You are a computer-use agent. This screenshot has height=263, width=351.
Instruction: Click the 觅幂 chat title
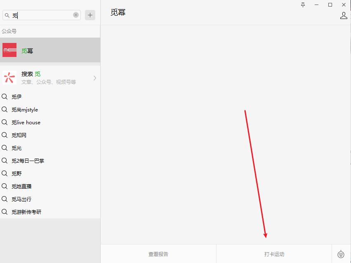pyautogui.click(x=118, y=12)
